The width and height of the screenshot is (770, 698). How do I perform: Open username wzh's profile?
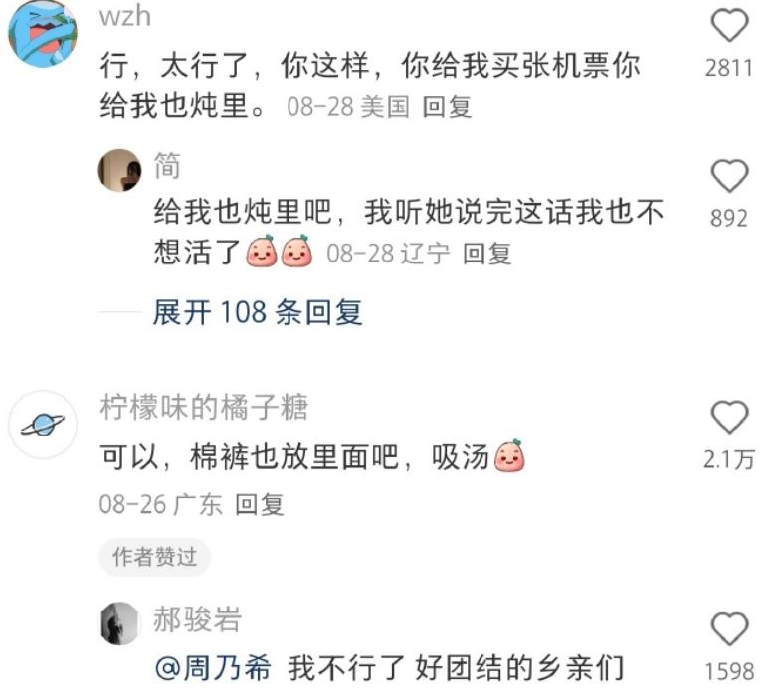(x=125, y=16)
